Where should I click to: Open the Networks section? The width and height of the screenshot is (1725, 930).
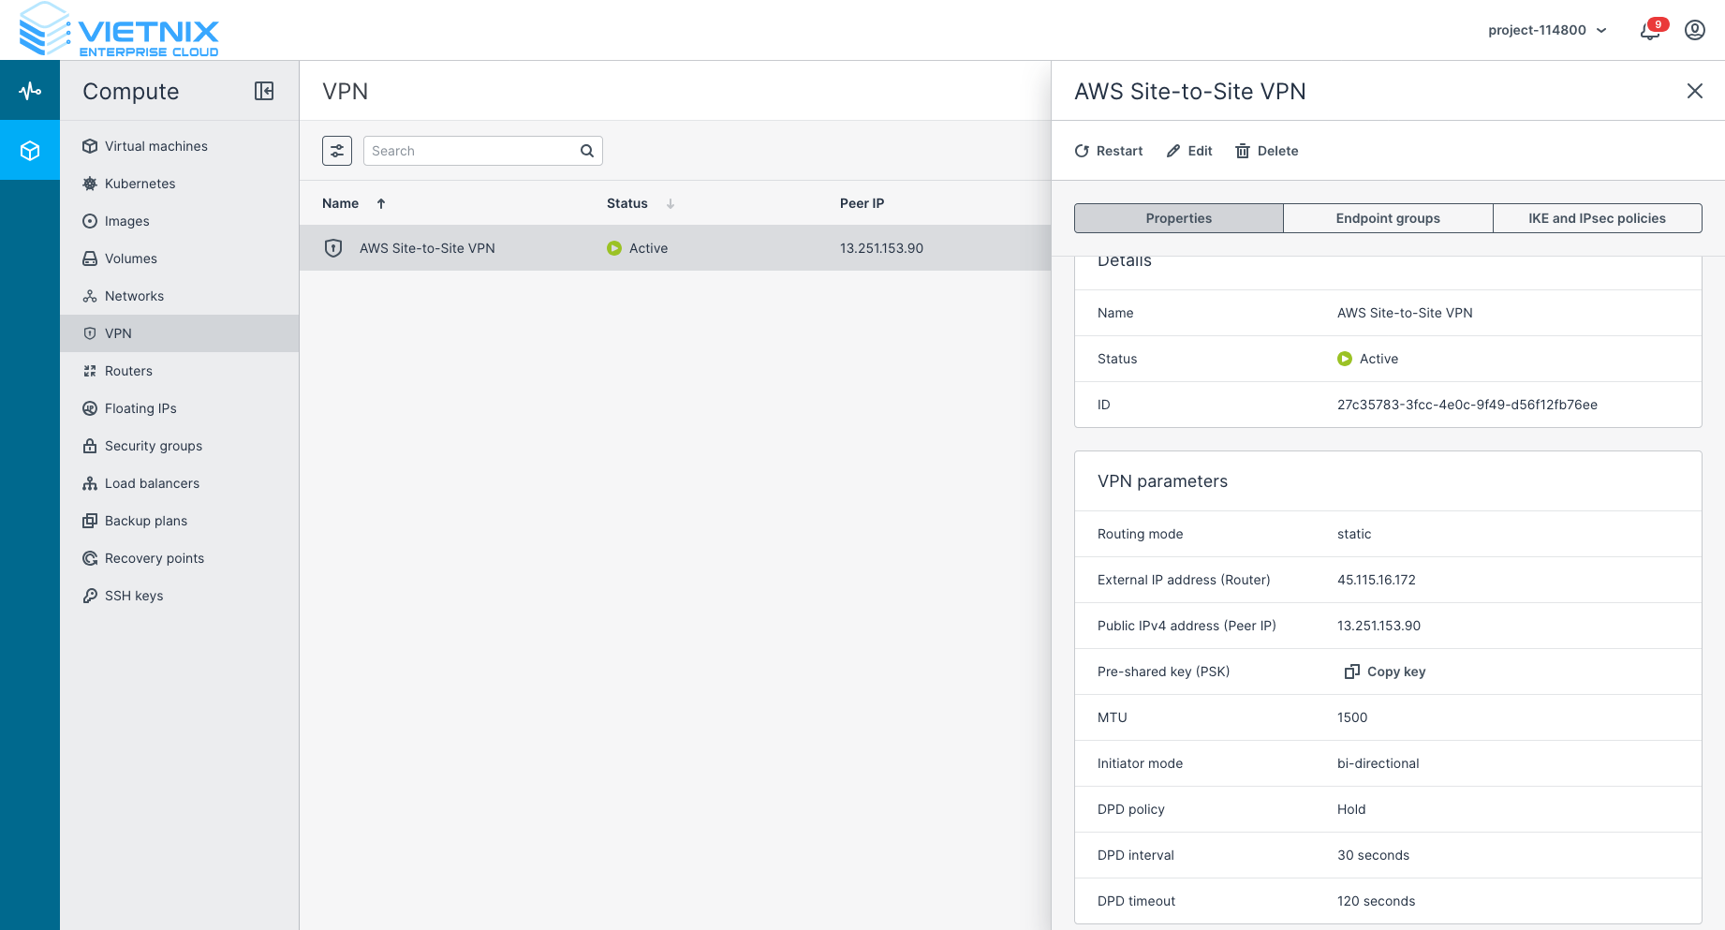tap(134, 296)
